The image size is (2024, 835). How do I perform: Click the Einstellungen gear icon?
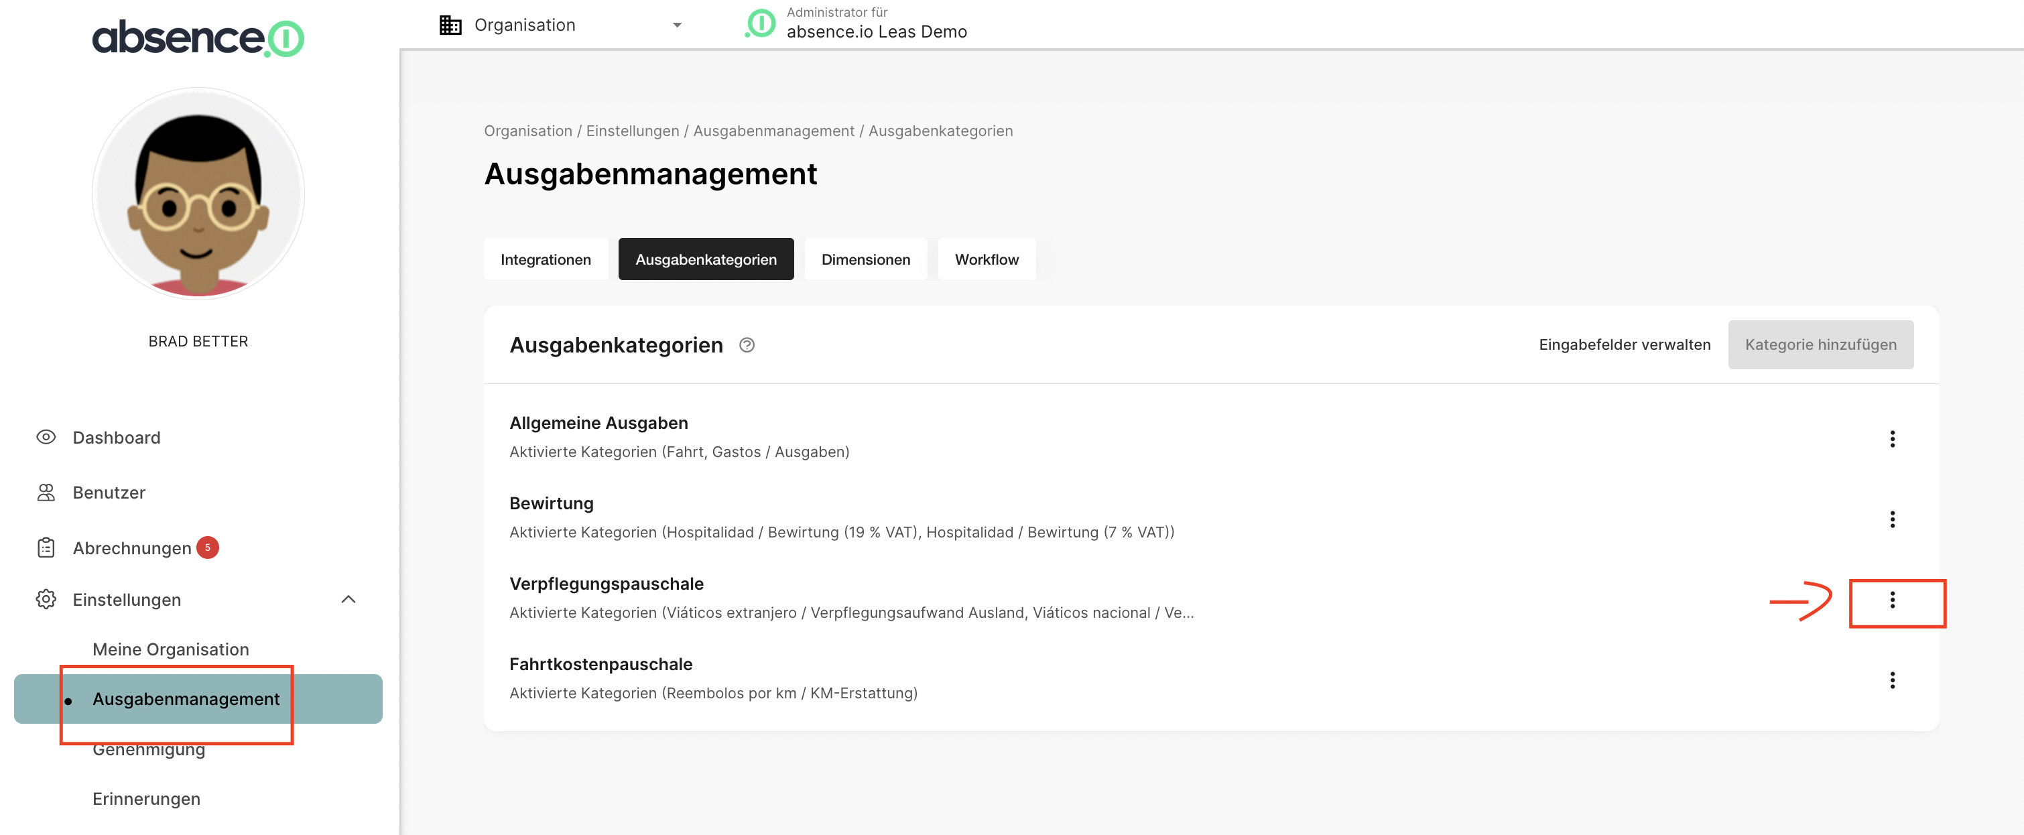[46, 599]
